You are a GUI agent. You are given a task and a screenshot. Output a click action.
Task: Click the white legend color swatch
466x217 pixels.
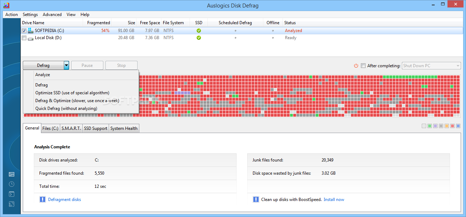[x=424, y=126]
